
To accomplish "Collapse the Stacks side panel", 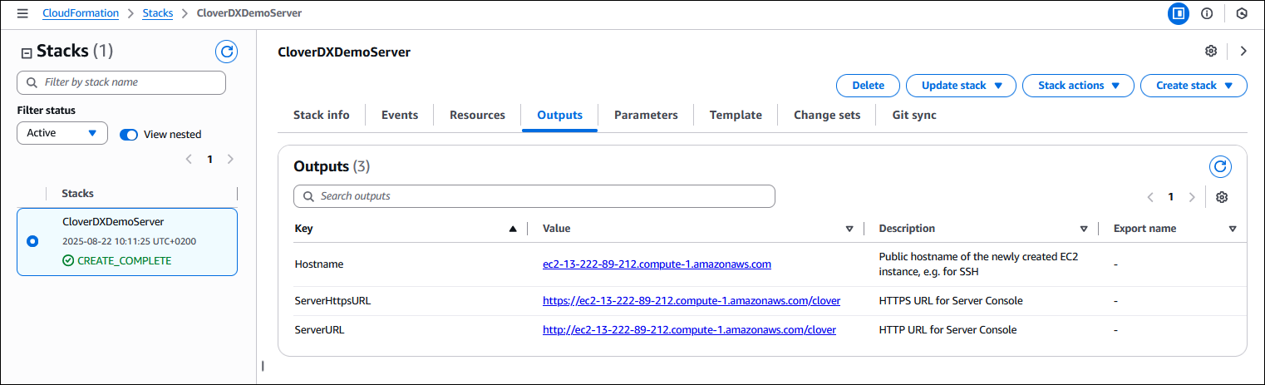I will (27, 52).
